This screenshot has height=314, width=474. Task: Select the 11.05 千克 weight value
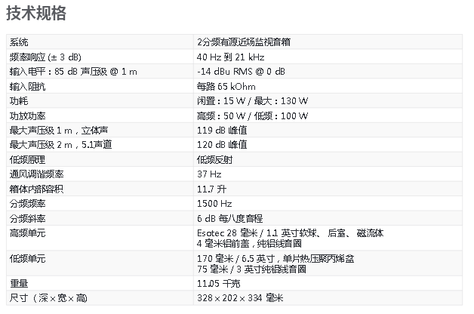[219, 284]
